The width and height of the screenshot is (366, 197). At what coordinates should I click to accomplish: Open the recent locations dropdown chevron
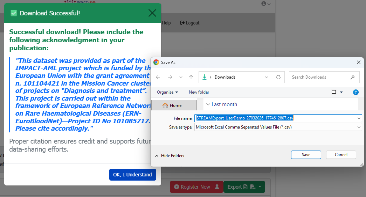181,77
